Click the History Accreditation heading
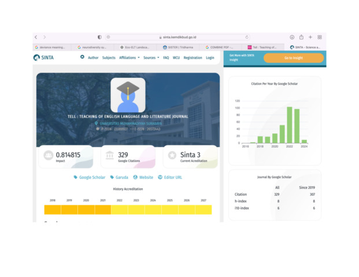The width and height of the screenshot is (359, 277). (128, 189)
